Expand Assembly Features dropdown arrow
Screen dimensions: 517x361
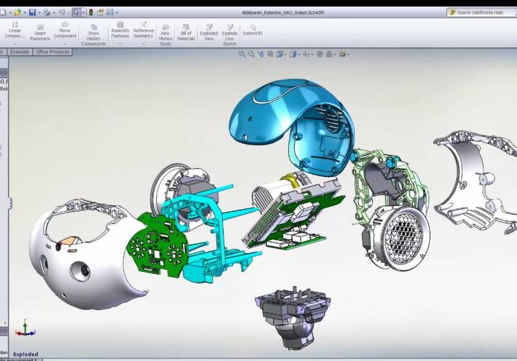pos(120,43)
